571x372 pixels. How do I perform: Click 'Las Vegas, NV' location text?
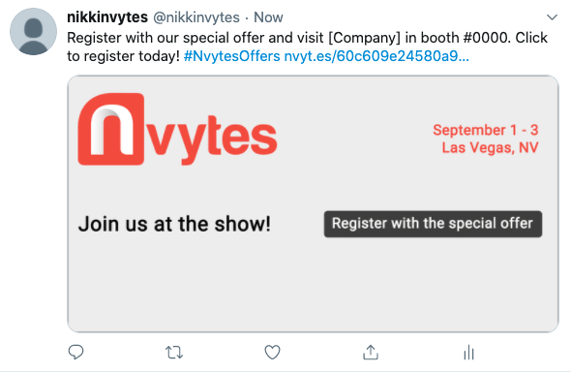[x=490, y=147]
